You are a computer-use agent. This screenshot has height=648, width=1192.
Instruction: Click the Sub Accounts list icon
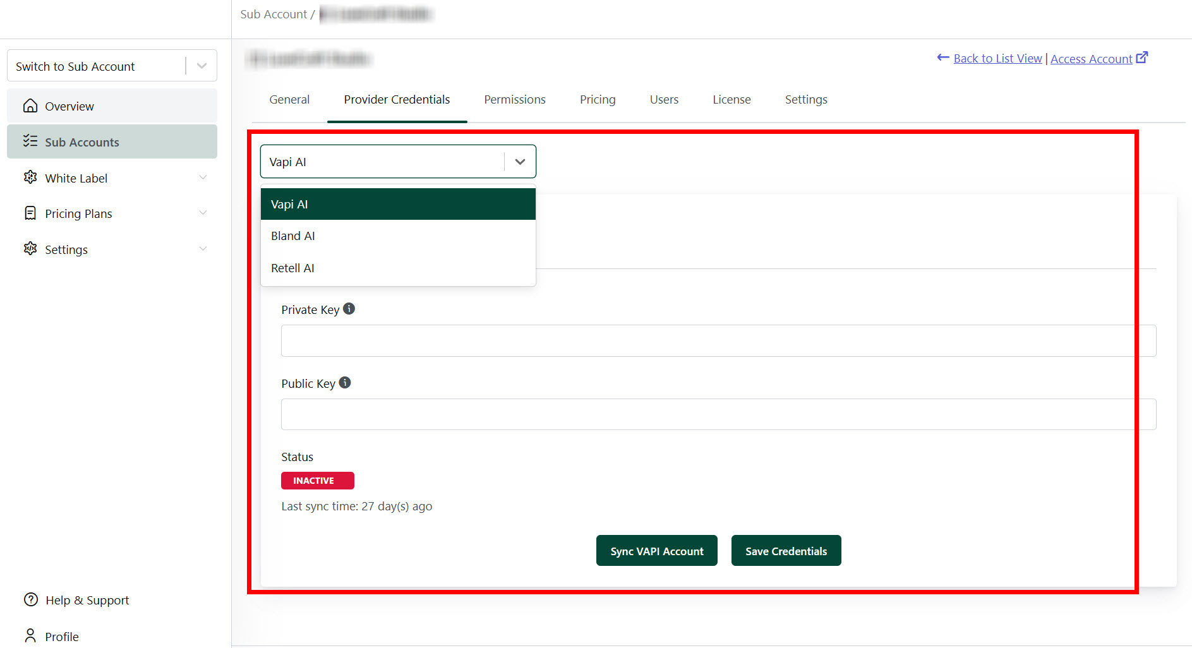30,141
